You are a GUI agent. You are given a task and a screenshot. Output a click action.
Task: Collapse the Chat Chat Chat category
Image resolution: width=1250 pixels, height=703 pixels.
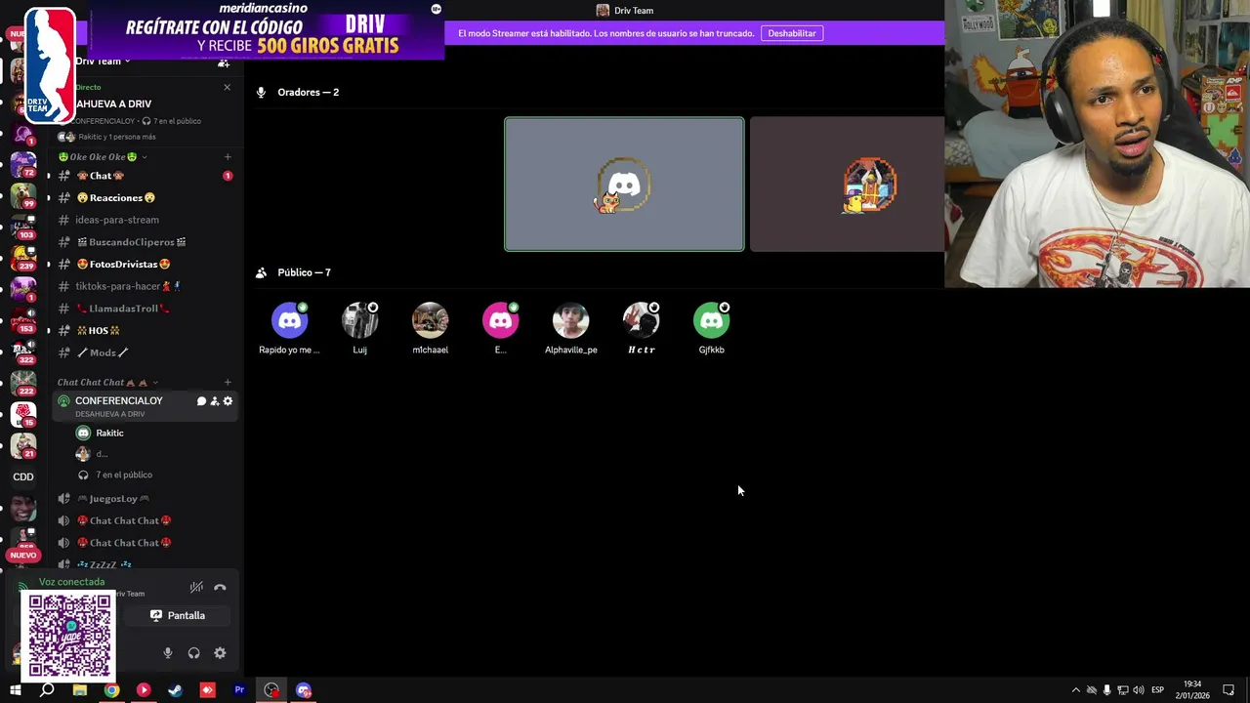point(107,382)
